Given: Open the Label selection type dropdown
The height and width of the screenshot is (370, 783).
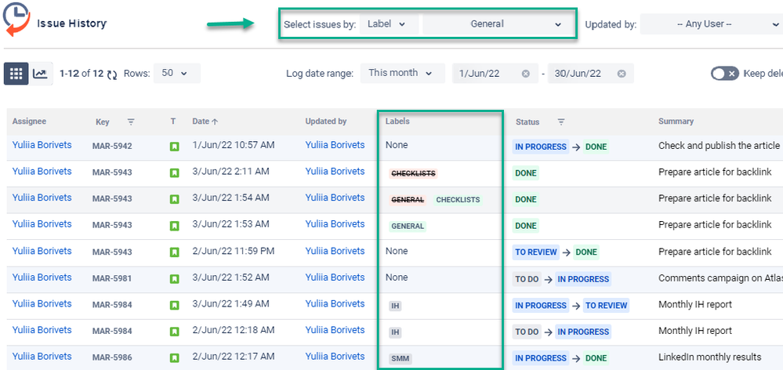Looking at the screenshot, I should coord(389,24).
